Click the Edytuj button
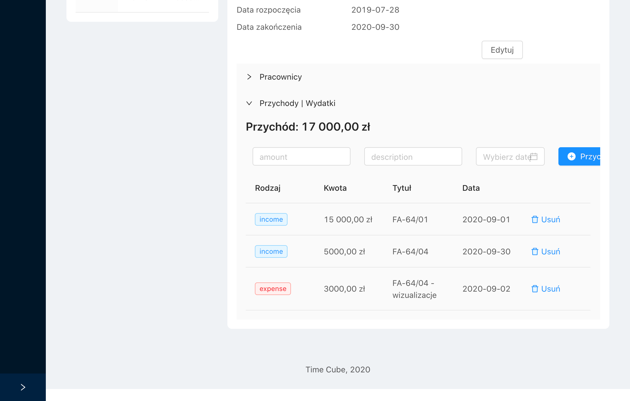The width and height of the screenshot is (630, 401). [x=502, y=50]
